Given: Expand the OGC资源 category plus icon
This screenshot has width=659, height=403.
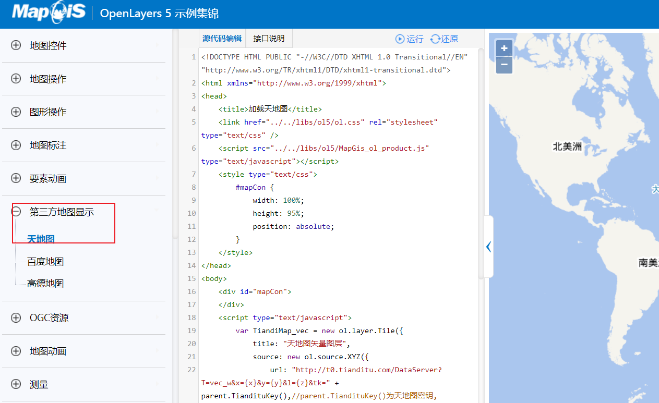Looking at the screenshot, I should [16, 317].
